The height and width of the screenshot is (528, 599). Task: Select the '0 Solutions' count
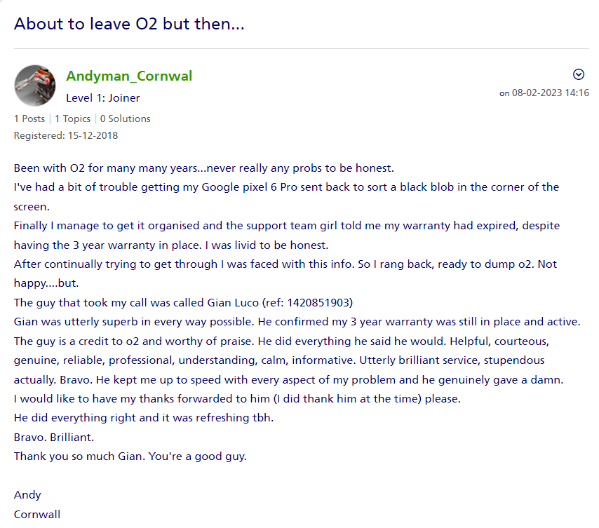(126, 119)
